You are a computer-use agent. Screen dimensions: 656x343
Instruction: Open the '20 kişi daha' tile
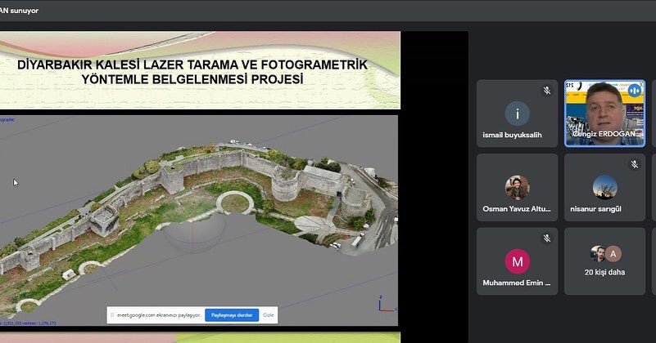pos(604,261)
